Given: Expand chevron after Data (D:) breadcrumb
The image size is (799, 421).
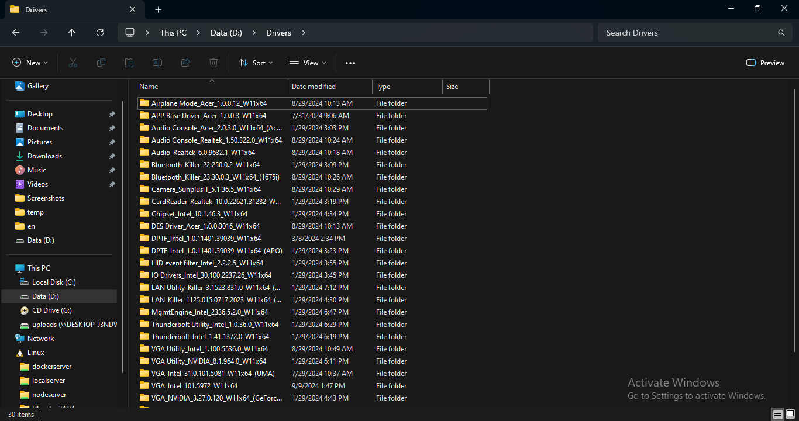Looking at the screenshot, I should 254,33.
